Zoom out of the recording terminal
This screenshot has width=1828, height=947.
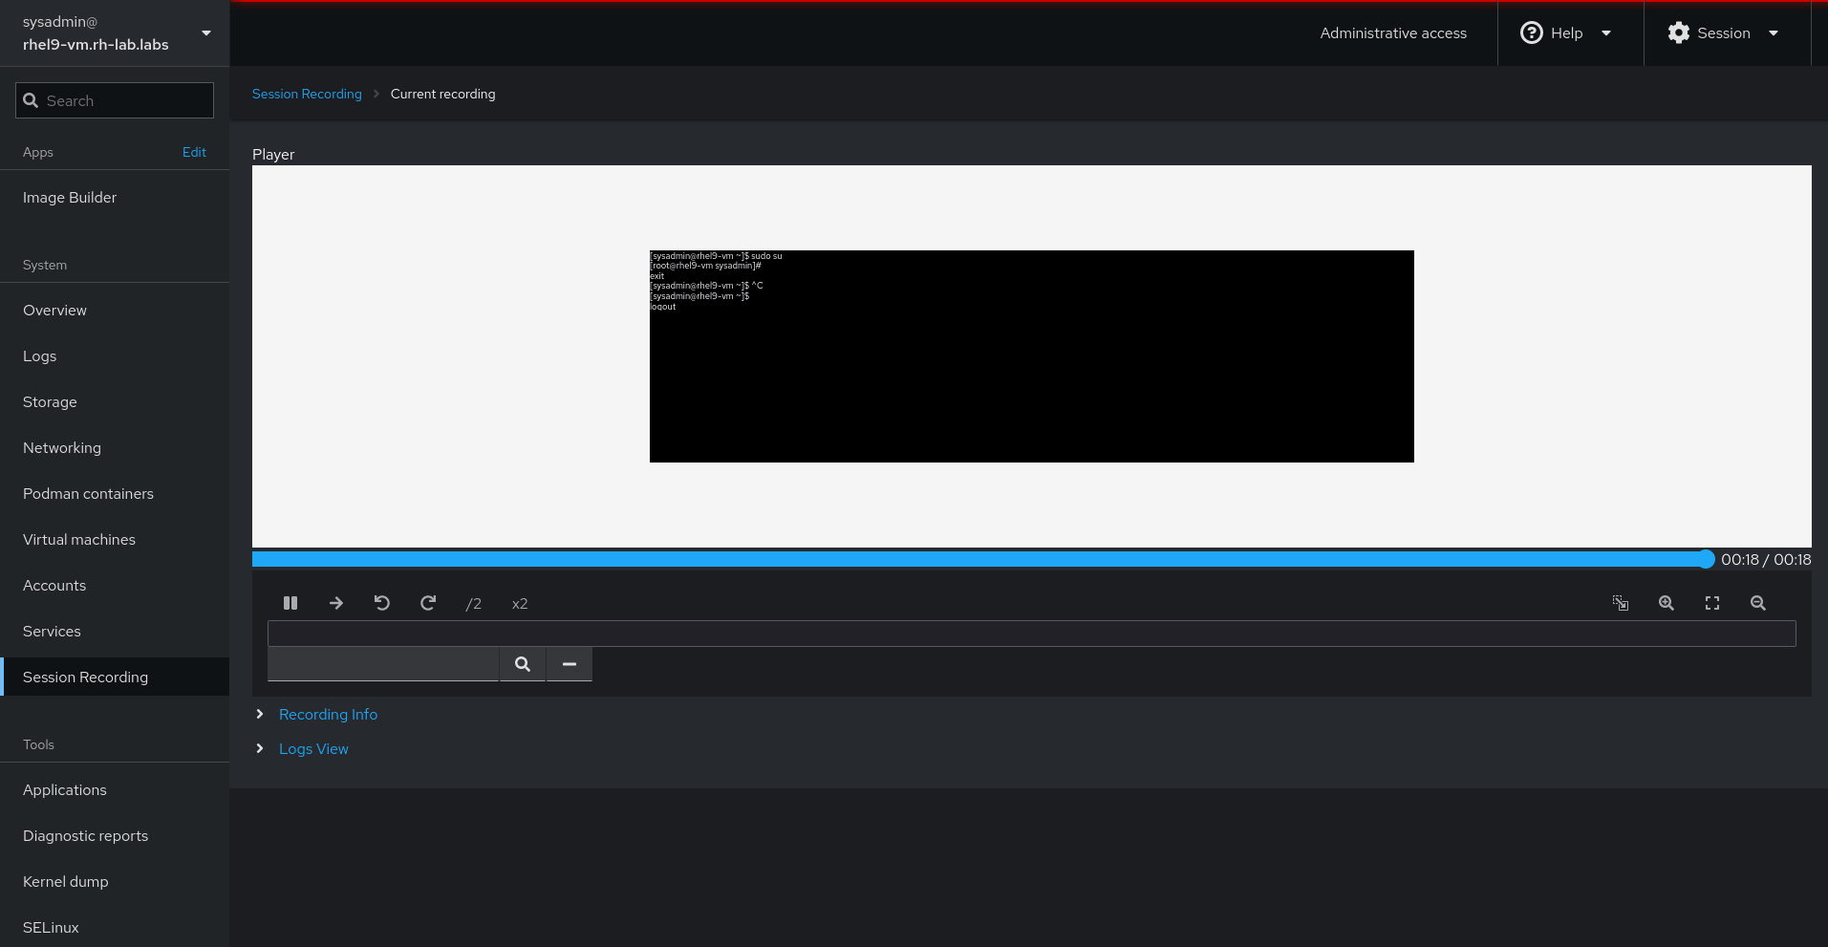pos(1758,603)
